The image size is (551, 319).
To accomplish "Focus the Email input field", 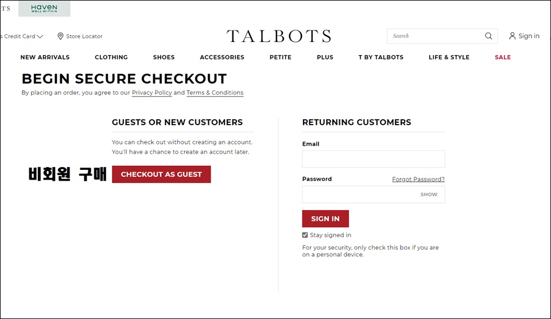I will tap(374, 159).
